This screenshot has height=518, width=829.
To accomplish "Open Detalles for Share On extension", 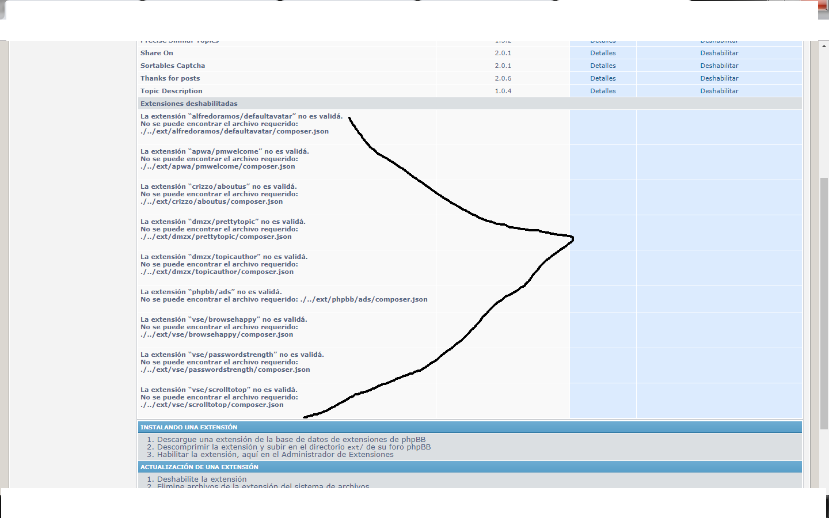I will pyautogui.click(x=603, y=53).
